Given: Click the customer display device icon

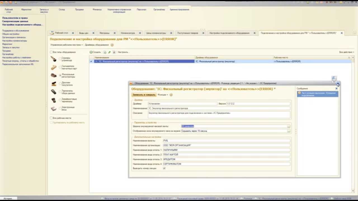Looking at the screenshot, I should coord(53,84).
